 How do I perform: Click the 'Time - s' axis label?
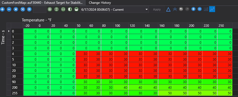click(3, 37)
